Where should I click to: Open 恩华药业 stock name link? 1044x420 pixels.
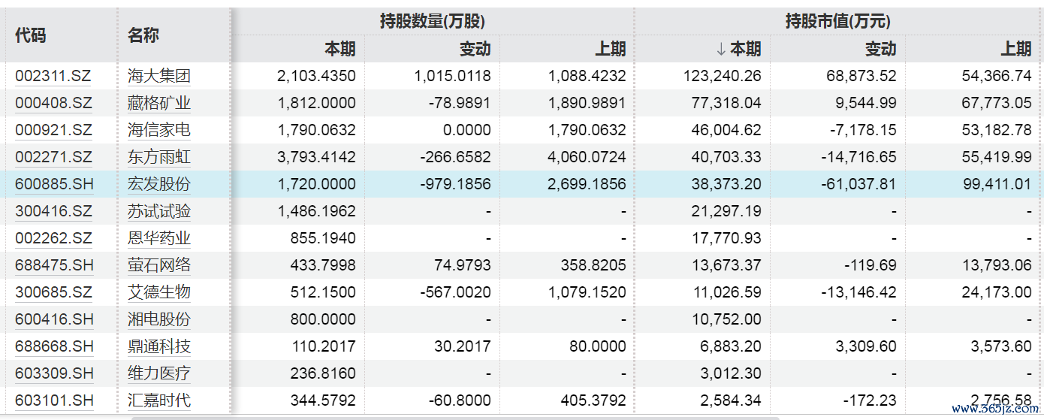159,238
